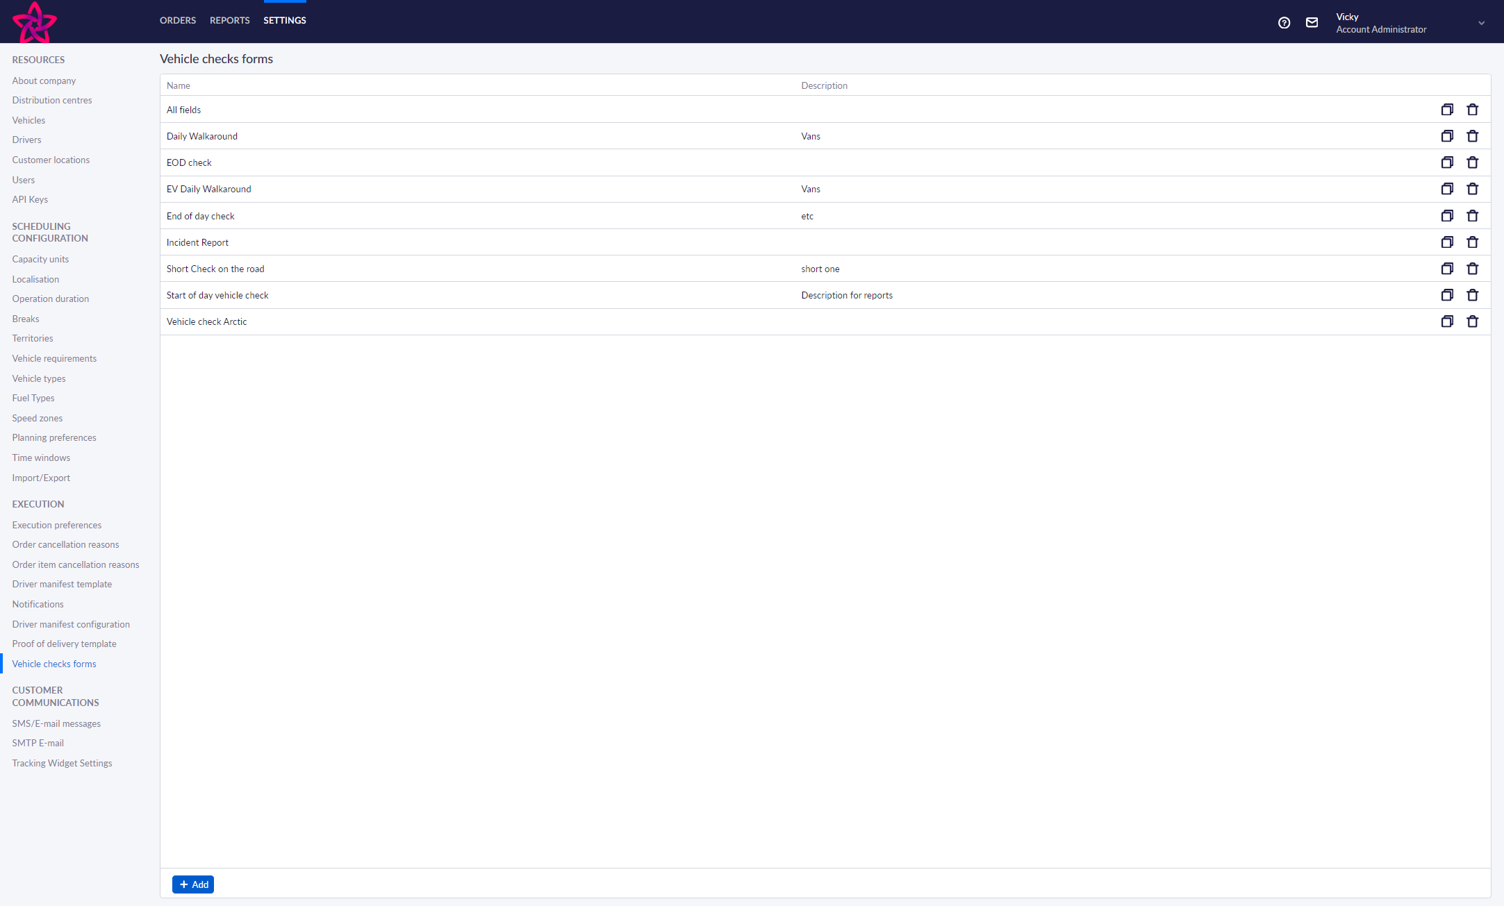Screen dimensions: 1504x906
Task: Open Execution preferences
Action: click(57, 525)
